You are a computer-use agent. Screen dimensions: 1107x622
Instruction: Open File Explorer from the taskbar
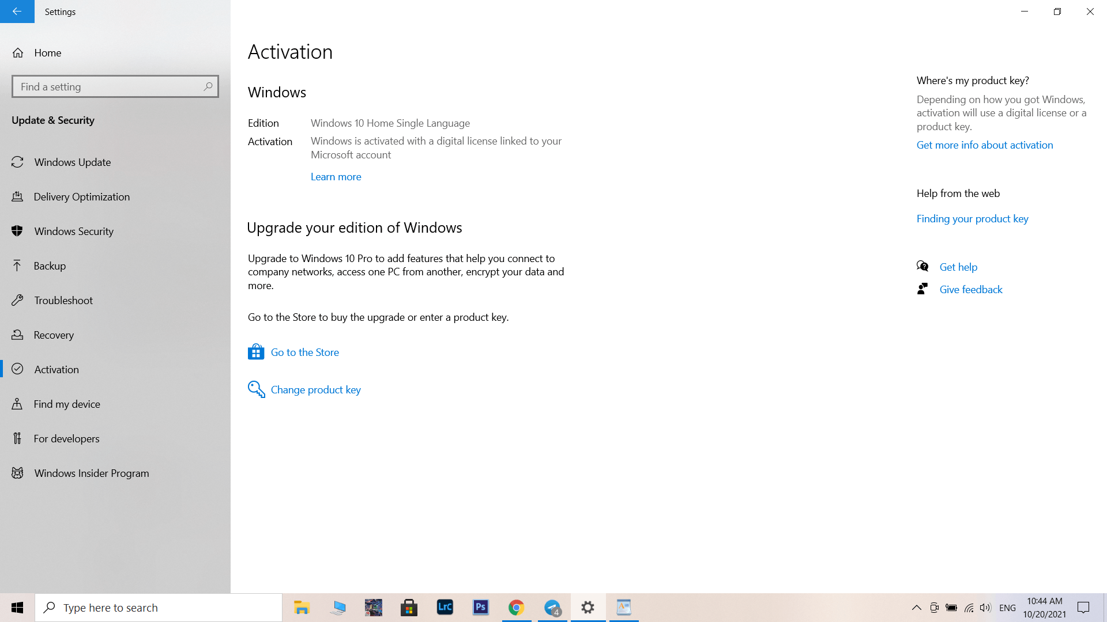pos(302,608)
